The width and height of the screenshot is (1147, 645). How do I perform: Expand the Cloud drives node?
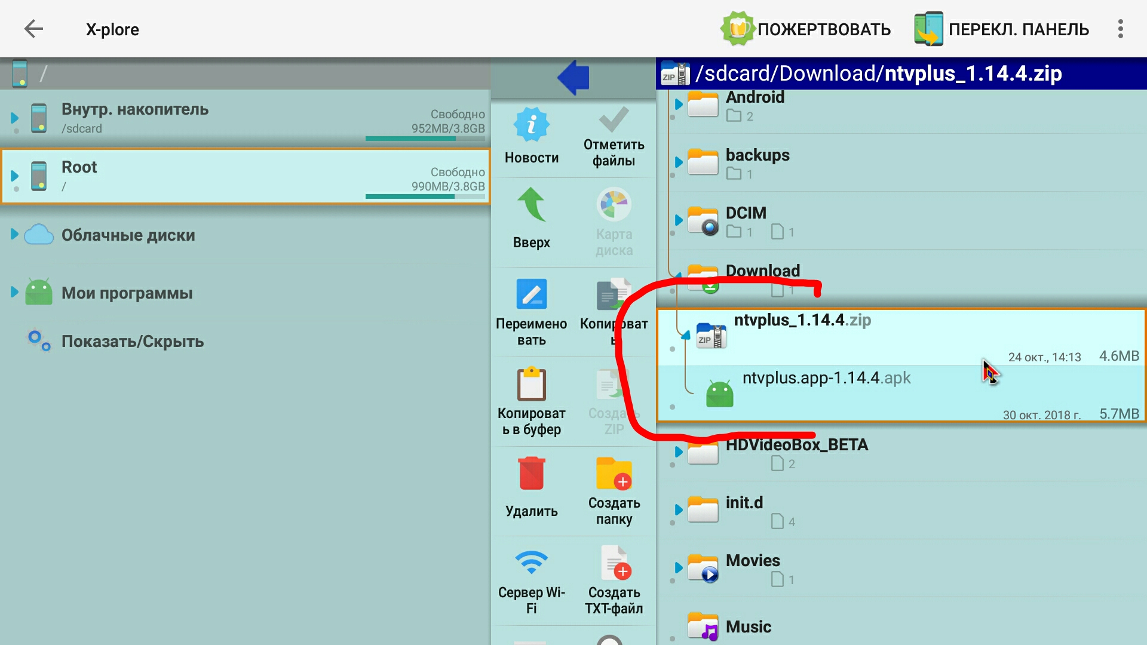(x=14, y=234)
